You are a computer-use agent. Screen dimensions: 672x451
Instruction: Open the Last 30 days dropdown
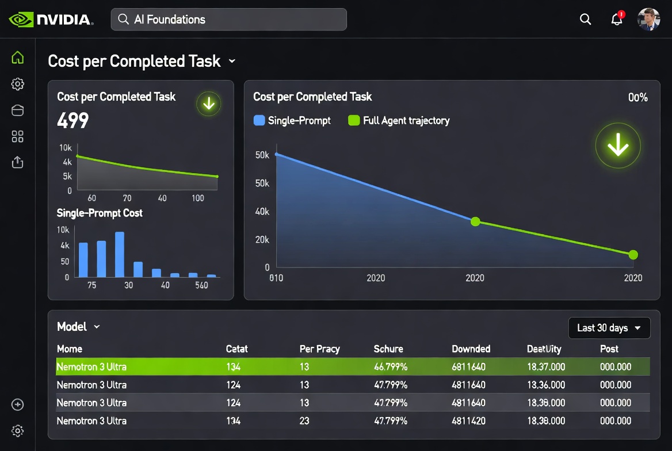click(x=609, y=328)
